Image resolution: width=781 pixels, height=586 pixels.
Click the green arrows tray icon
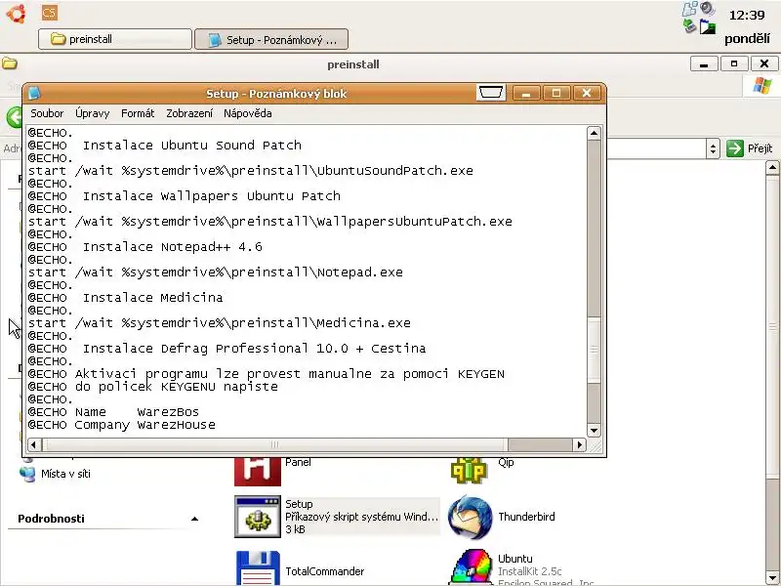[690, 25]
